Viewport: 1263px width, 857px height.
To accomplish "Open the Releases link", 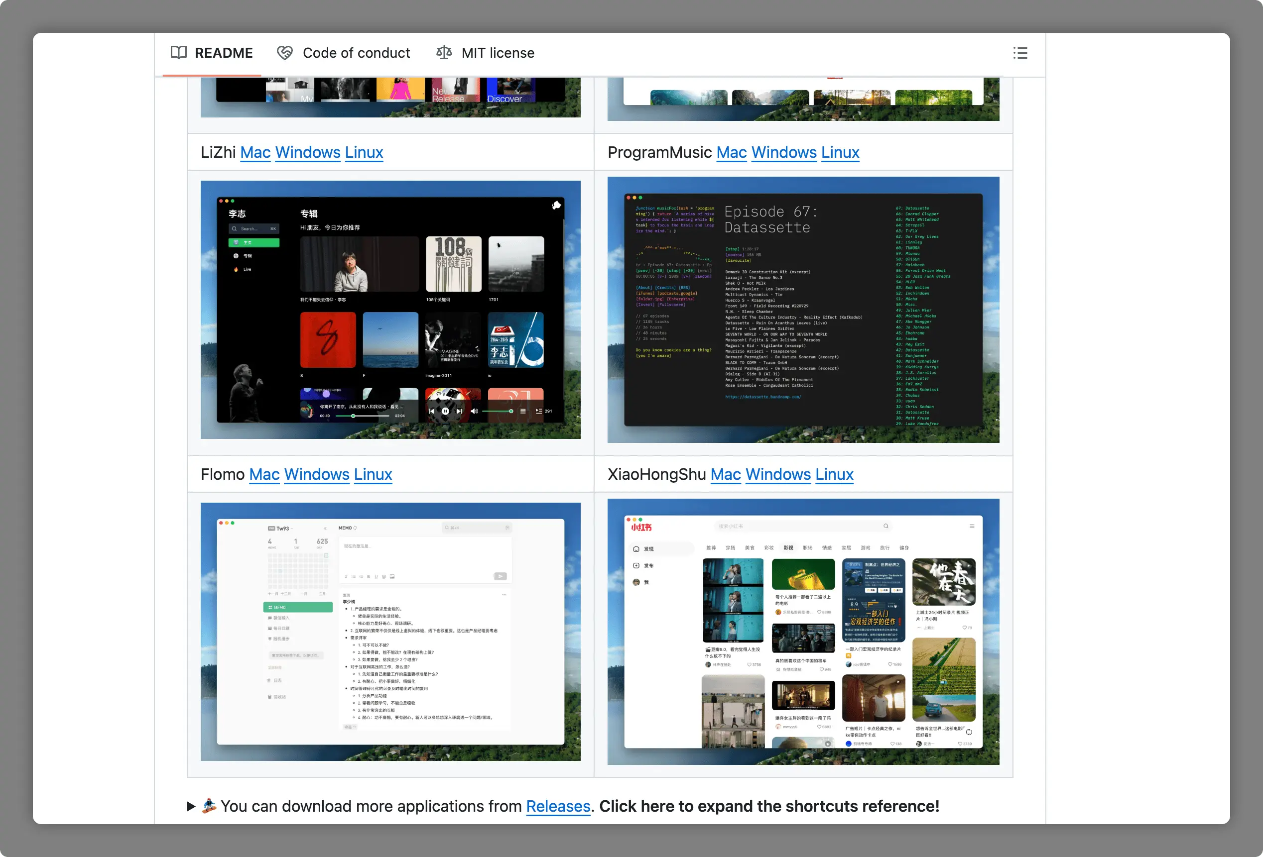I will (558, 807).
